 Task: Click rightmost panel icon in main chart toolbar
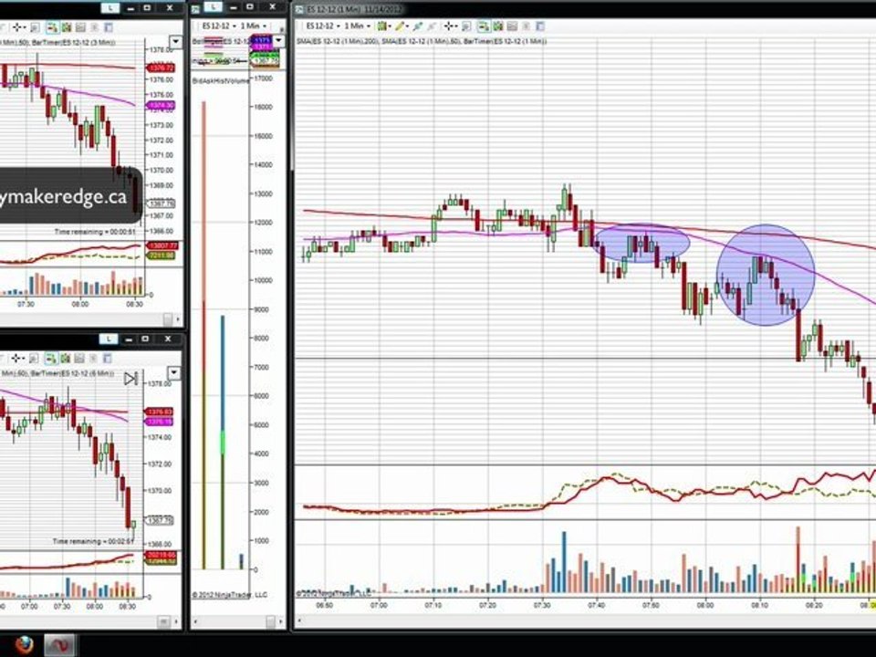(x=540, y=26)
